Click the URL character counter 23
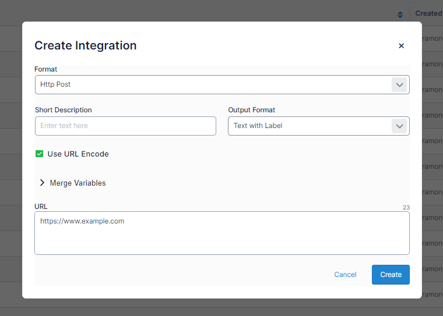 tap(406, 207)
